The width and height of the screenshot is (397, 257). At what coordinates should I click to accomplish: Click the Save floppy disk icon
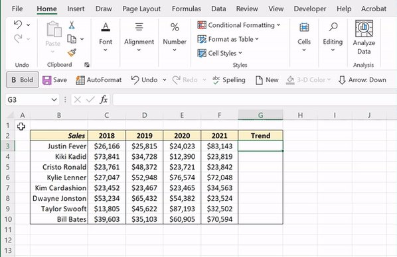[x=47, y=80]
